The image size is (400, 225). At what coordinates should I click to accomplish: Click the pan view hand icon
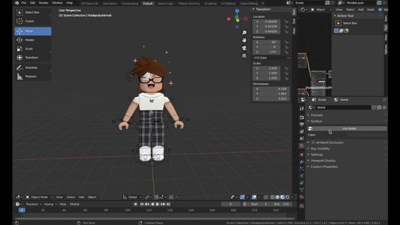point(244,40)
